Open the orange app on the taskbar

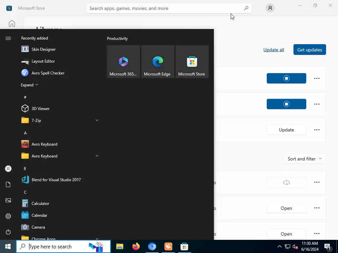tap(168, 246)
